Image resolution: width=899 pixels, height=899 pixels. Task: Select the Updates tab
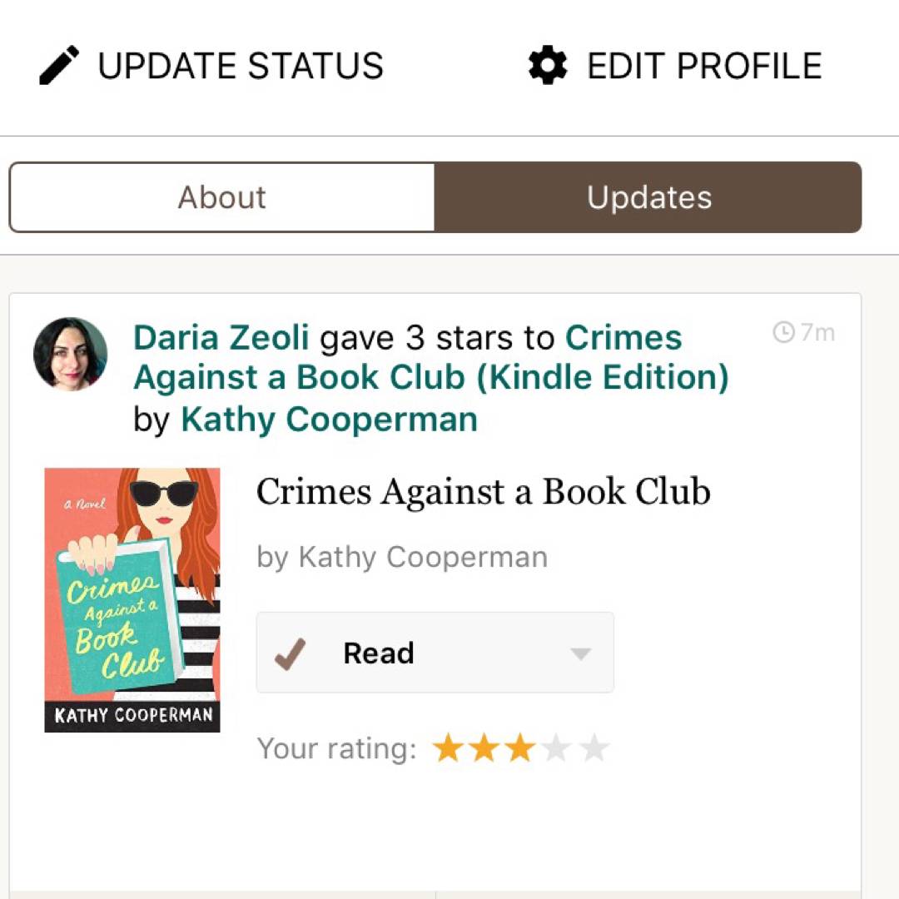(x=648, y=197)
